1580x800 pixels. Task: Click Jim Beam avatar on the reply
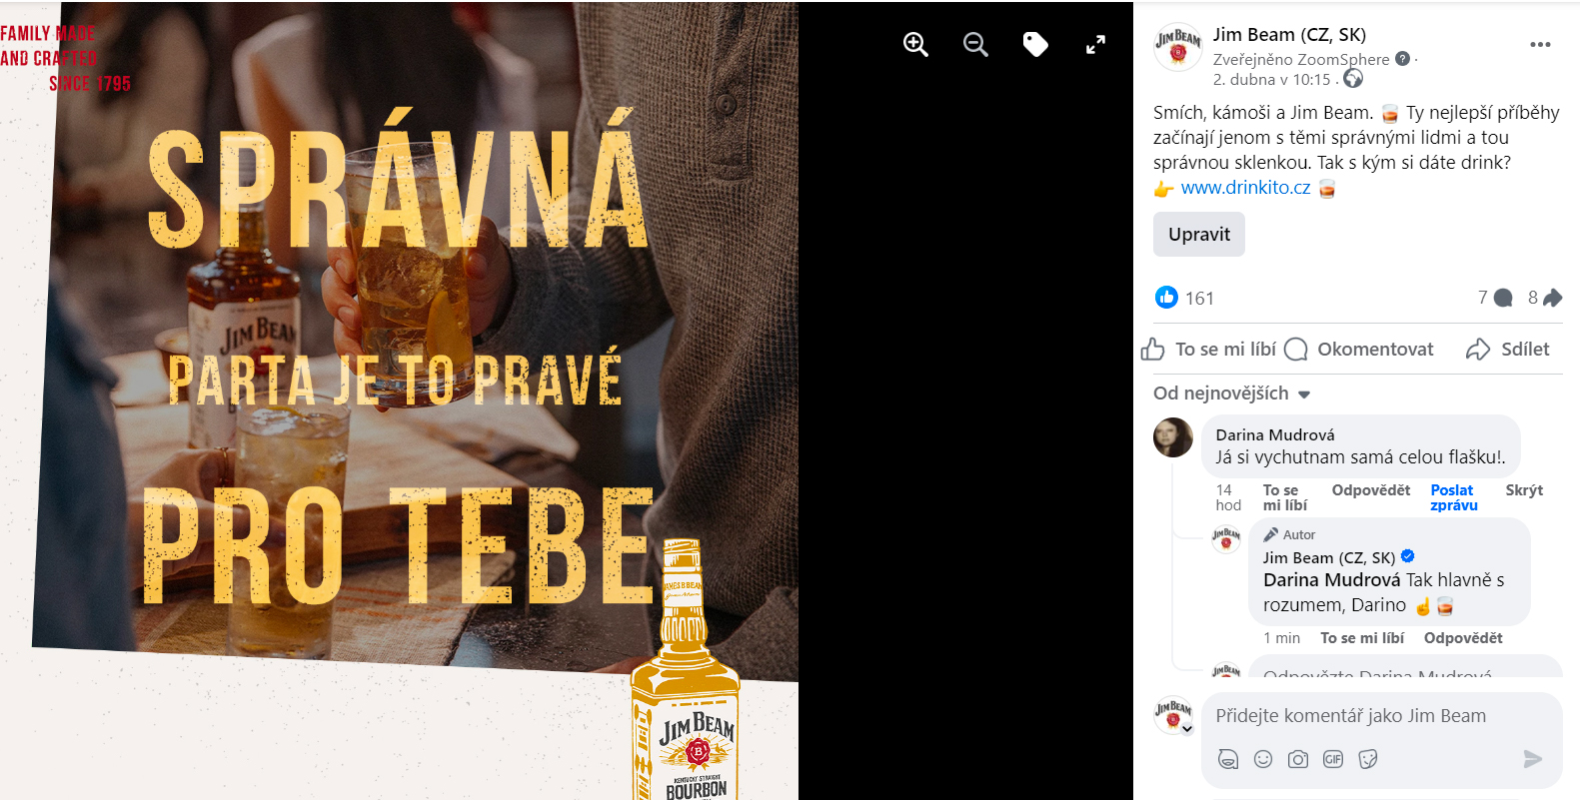[1226, 540]
